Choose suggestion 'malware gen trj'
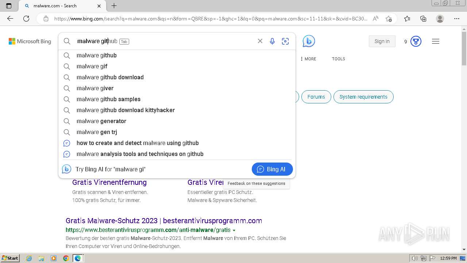 click(x=177, y=132)
